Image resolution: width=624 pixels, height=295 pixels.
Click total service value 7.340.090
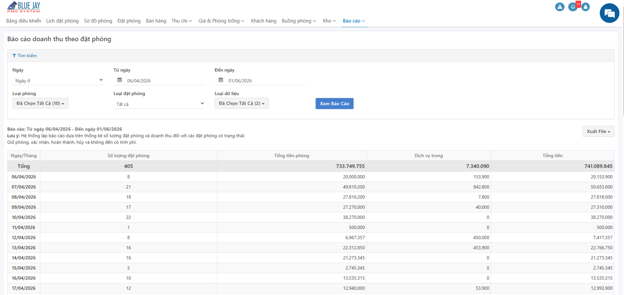[477, 166]
